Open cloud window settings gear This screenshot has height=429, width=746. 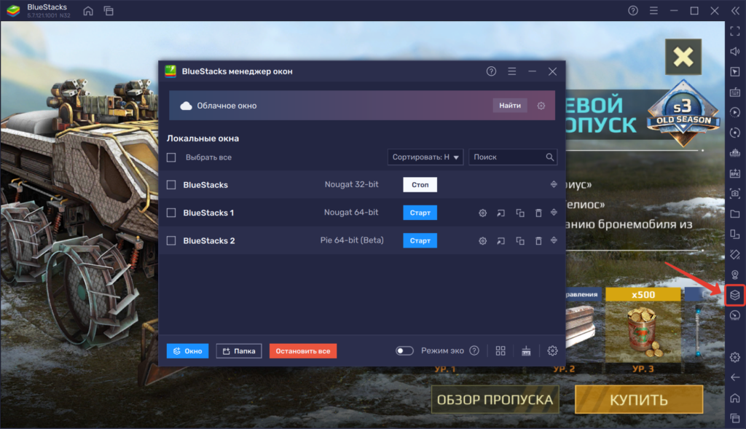(x=541, y=106)
